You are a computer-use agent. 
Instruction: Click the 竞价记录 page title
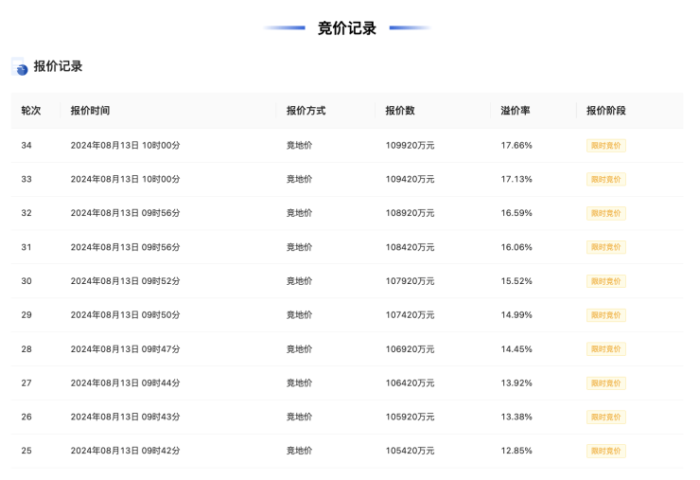tap(347, 28)
